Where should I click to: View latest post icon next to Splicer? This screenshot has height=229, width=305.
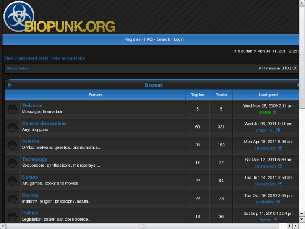tap(276, 220)
